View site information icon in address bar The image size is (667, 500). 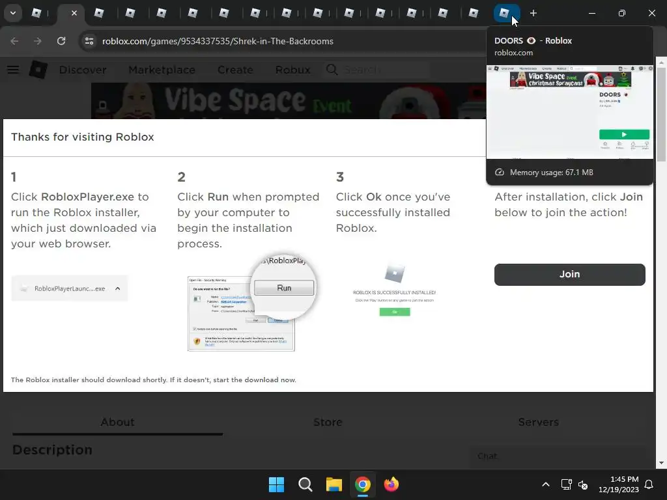pos(89,41)
